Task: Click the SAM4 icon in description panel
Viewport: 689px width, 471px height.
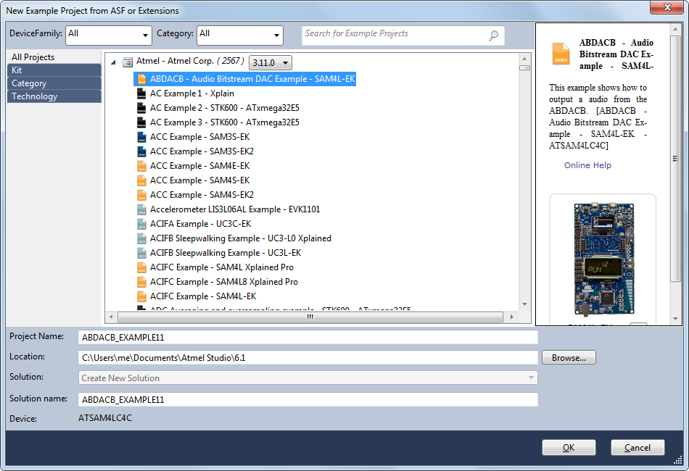Action: click(x=561, y=54)
